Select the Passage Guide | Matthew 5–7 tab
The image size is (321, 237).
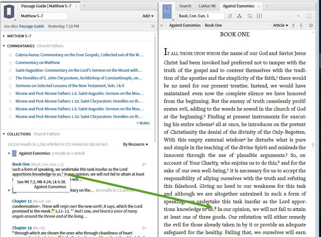[x=46, y=6]
